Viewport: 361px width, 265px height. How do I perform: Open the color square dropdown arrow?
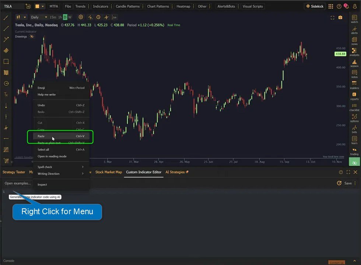point(43,7)
